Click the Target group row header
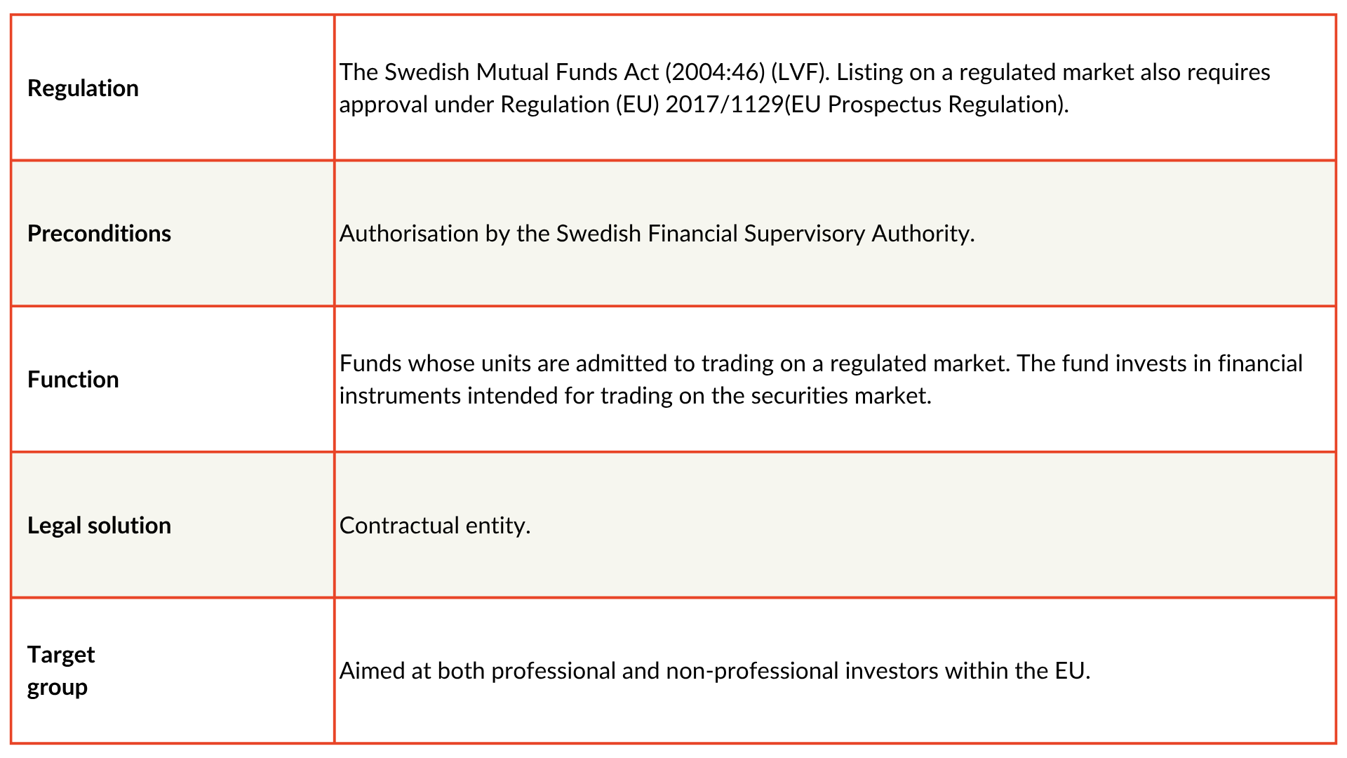Screen dimensions: 1347x758 [61, 671]
